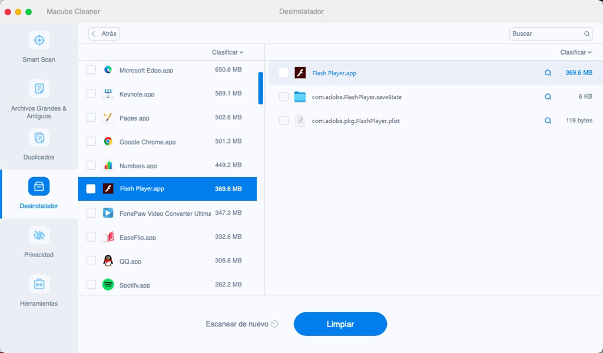Click the Google Chrome app icon

pos(108,141)
